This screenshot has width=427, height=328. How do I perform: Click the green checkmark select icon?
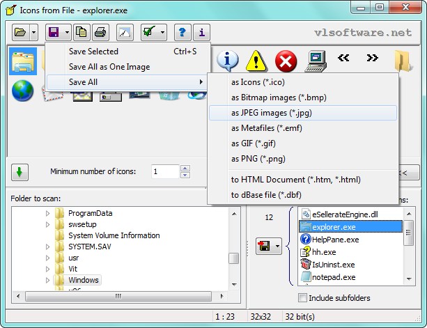pos(149,33)
